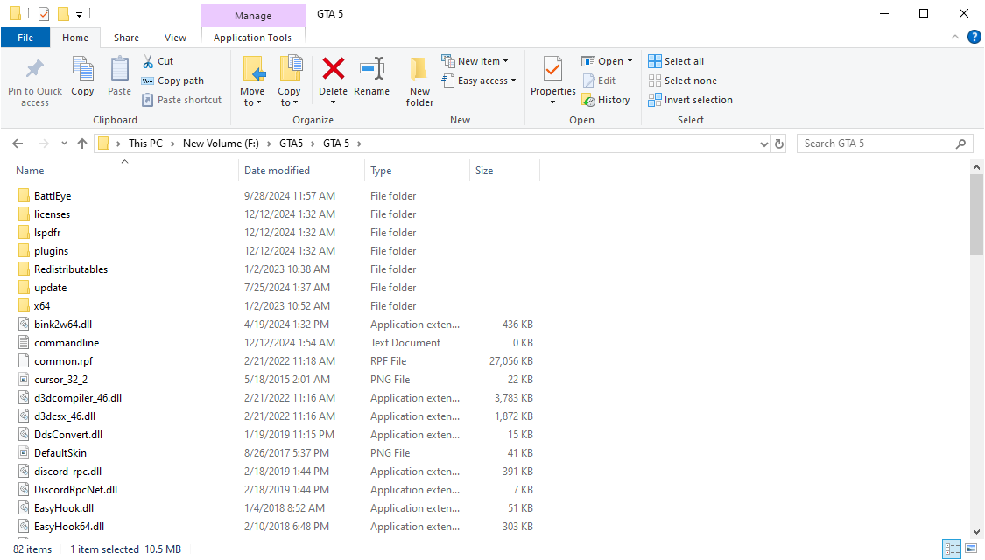Select the x64 folder
This screenshot has height=560, width=985.
(x=42, y=306)
